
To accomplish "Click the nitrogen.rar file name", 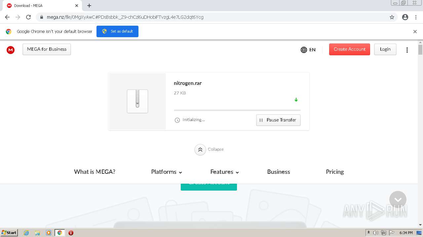I will 188,83.
